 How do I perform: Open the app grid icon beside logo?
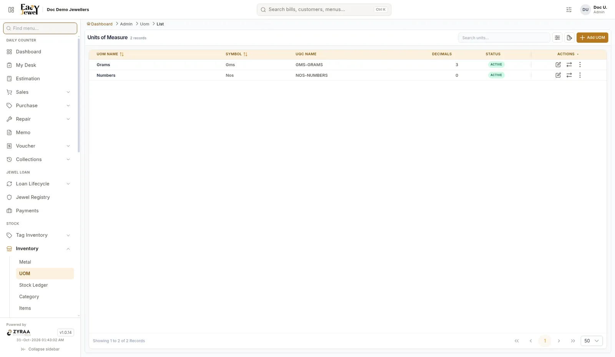(x=11, y=10)
